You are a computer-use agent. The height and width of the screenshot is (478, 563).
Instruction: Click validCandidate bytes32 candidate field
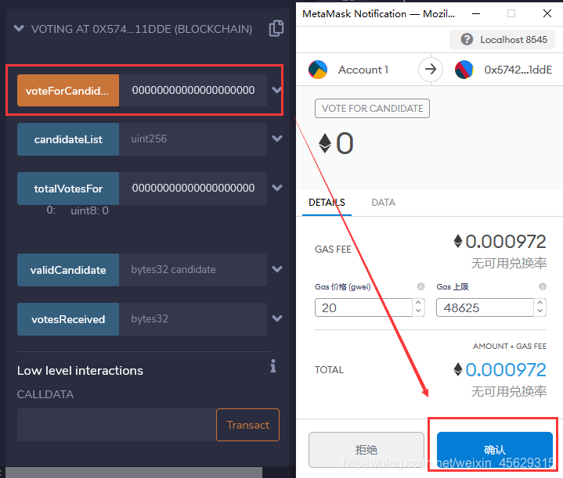click(193, 270)
